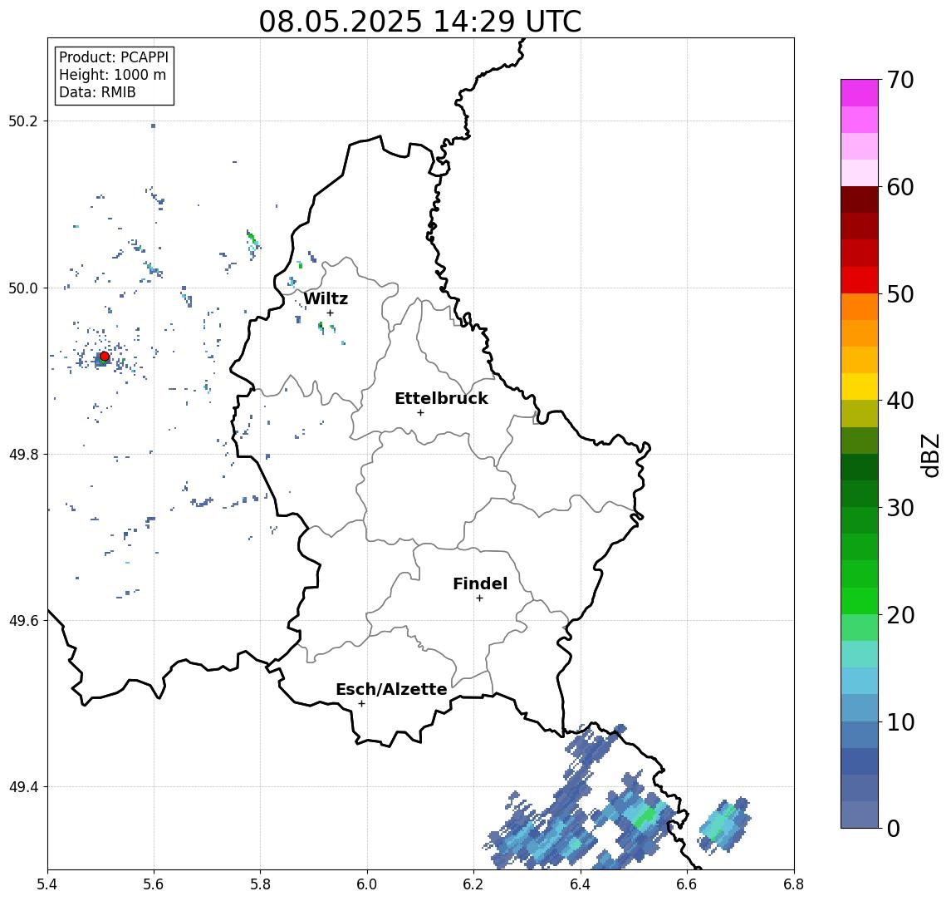This screenshot has height=901, width=951.
Task: Click the longitude tick label 6.0
Action: [x=368, y=884]
